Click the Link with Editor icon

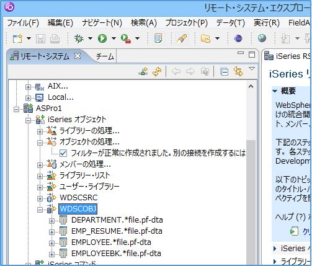coord(238,71)
